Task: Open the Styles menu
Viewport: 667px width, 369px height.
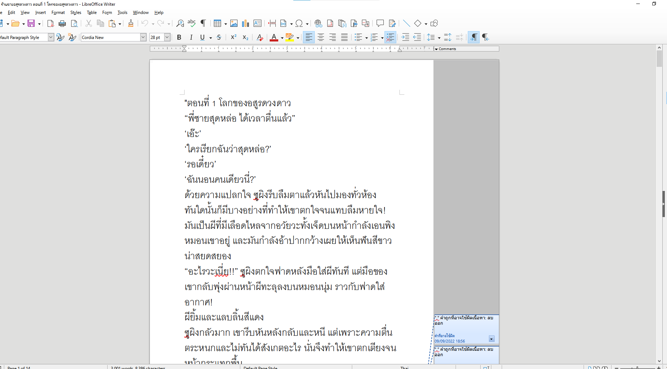Action: pyautogui.click(x=76, y=13)
